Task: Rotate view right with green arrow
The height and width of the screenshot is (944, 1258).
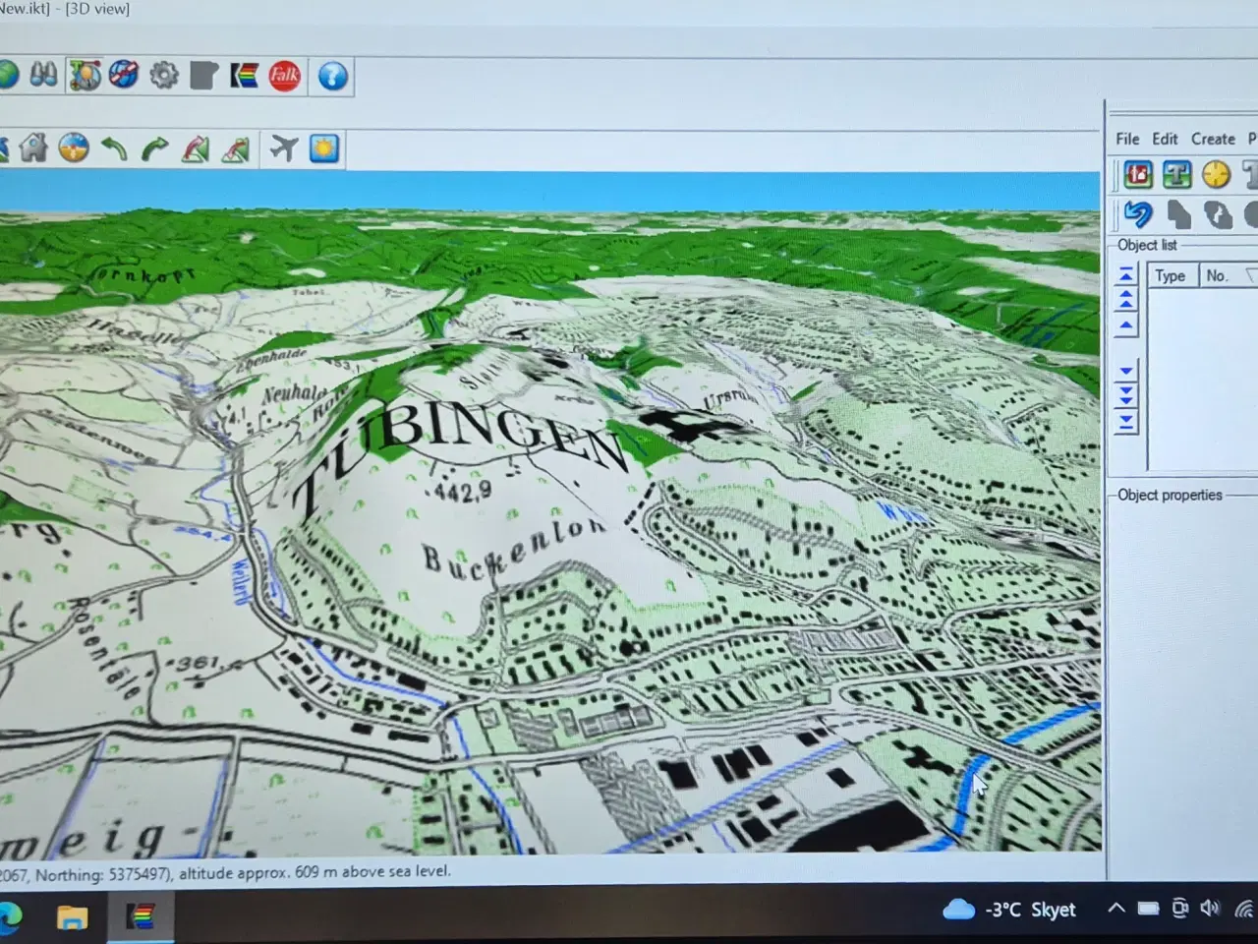Action: [154, 148]
